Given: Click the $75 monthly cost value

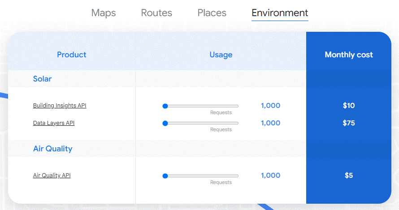Looking at the screenshot, I should click(x=349, y=123).
